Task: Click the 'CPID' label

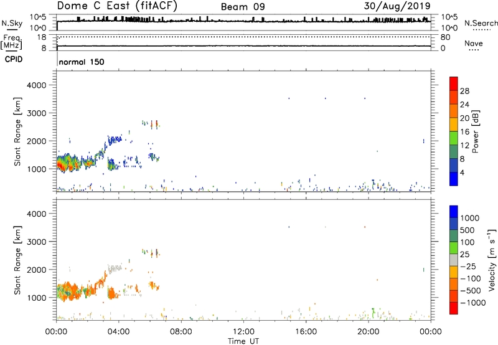Action: tap(14, 59)
